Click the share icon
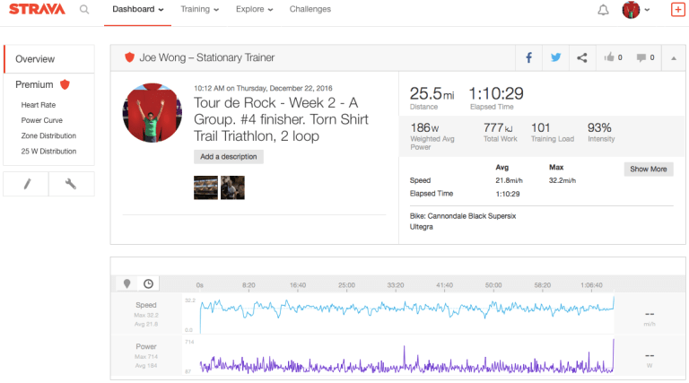 pos(582,57)
